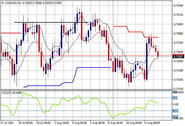Screen dimensions: 185x126
Task: Click the 10 Aug 00:00 time label
Action: click(x=134, y=123)
